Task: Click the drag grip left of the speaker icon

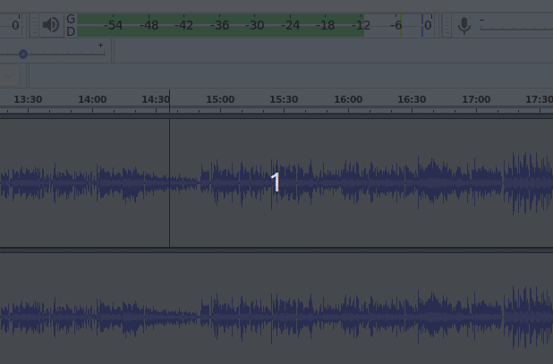Action: pyautogui.click(x=35, y=25)
